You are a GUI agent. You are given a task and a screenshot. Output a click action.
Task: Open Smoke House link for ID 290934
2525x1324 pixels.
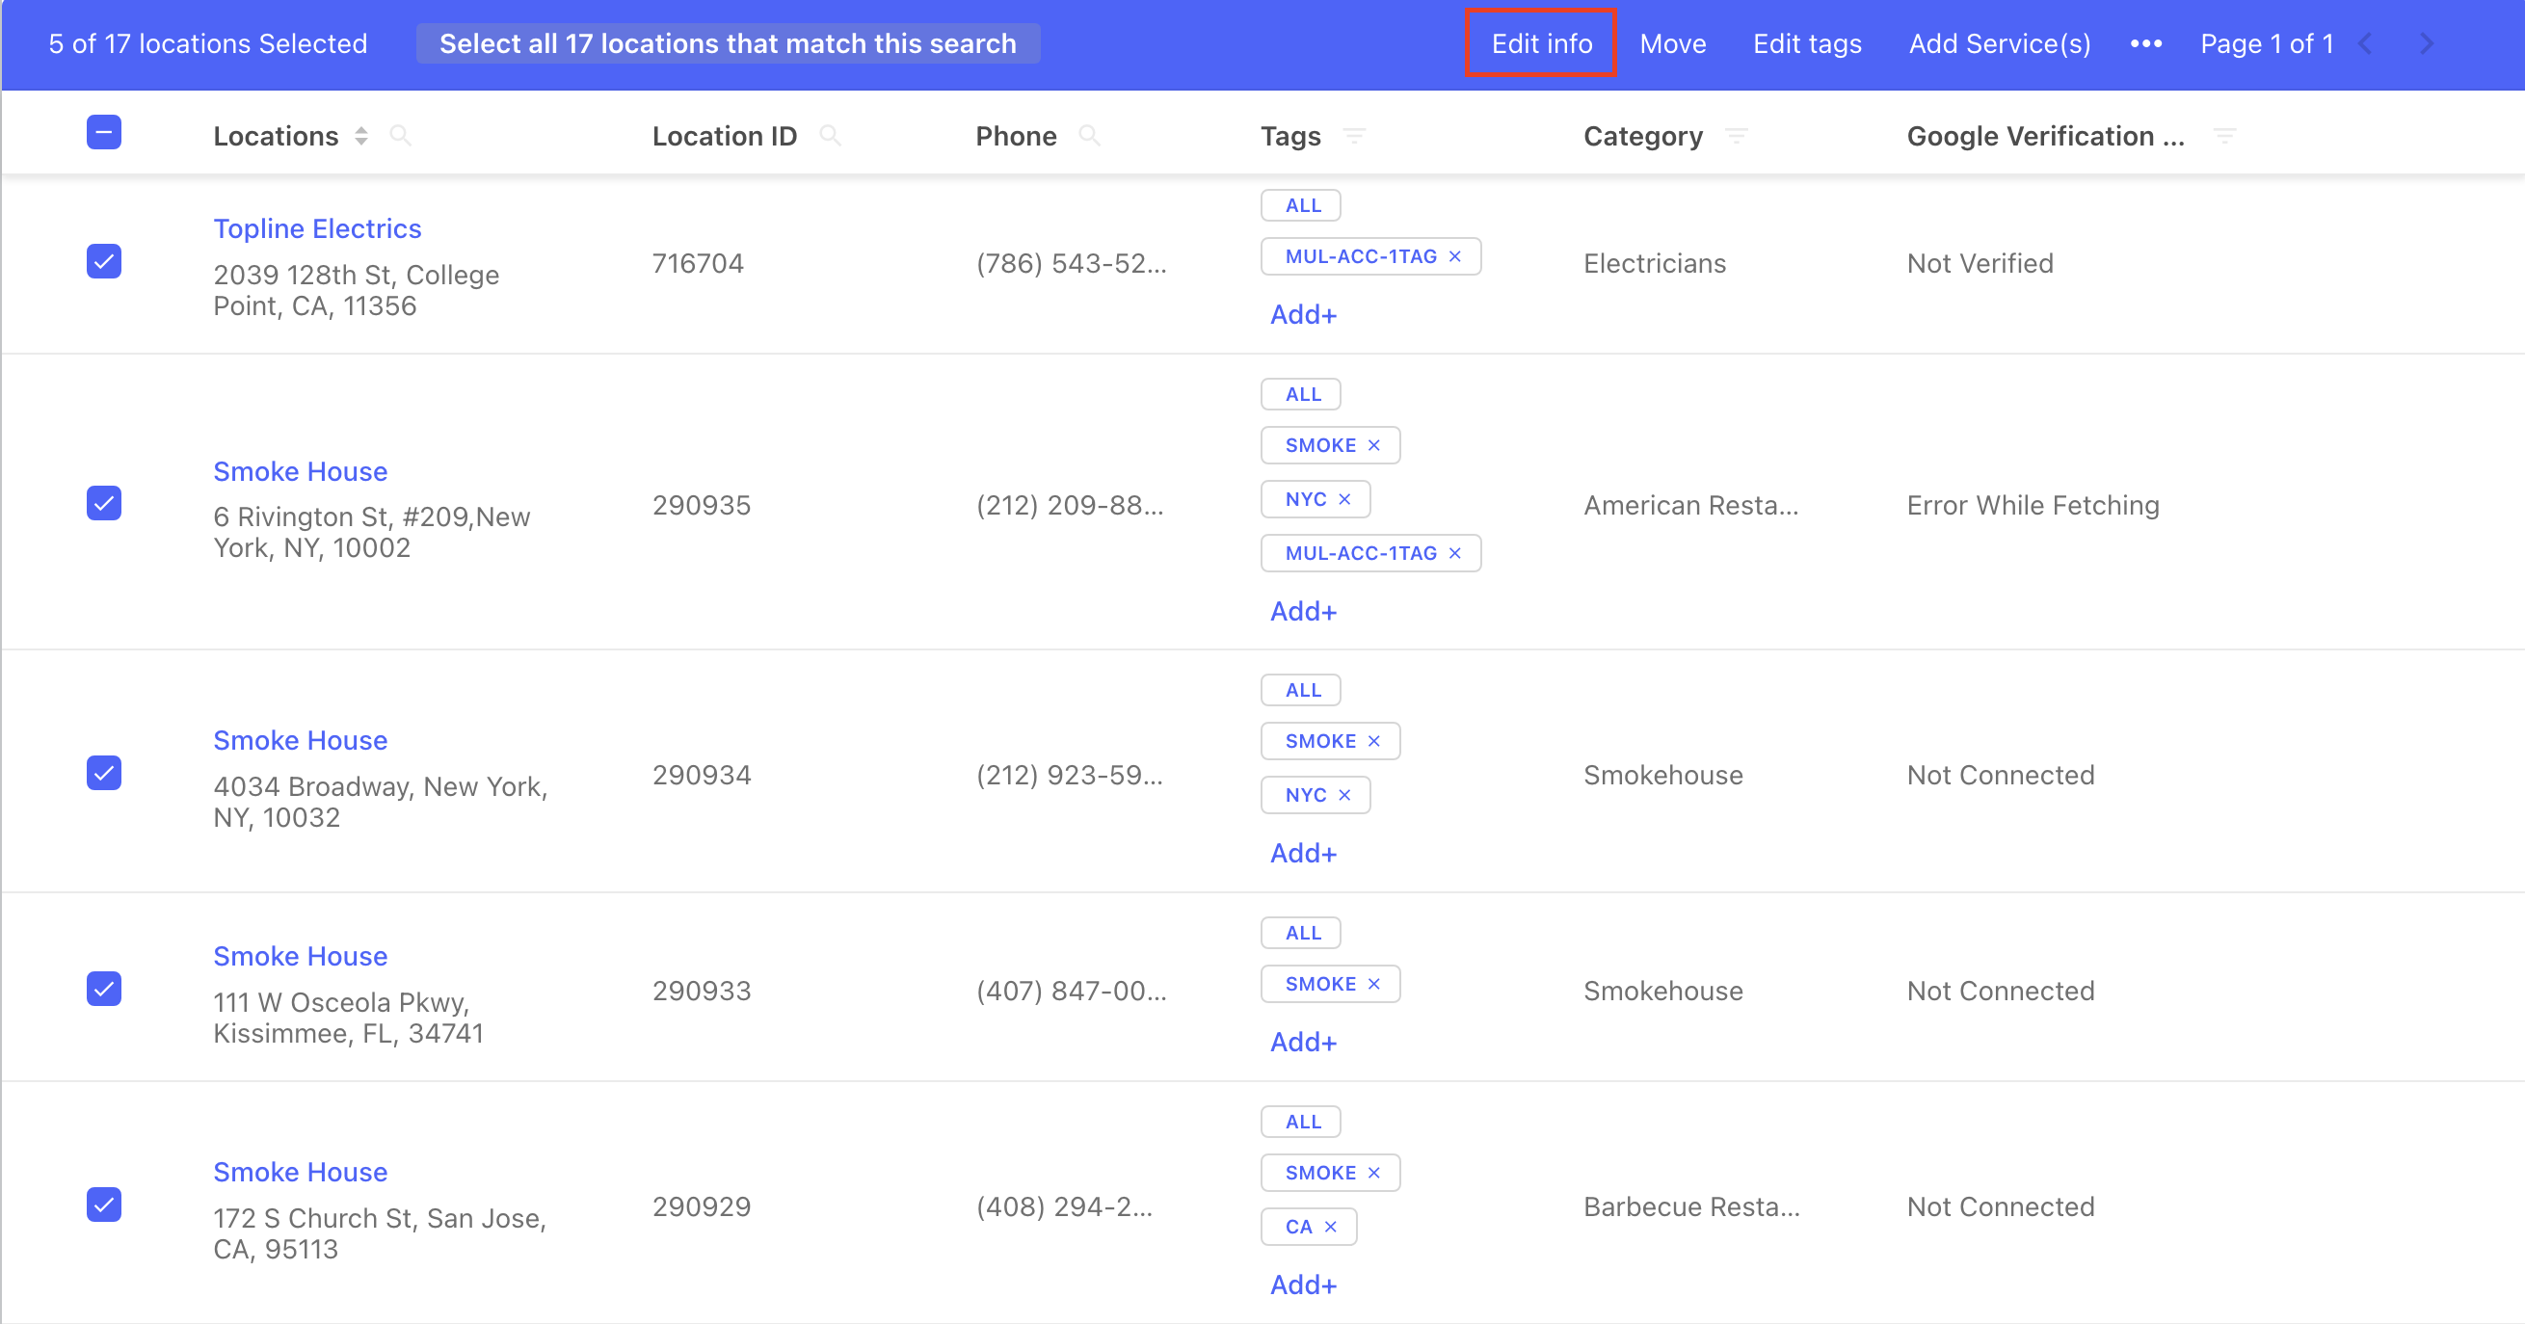(x=300, y=741)
